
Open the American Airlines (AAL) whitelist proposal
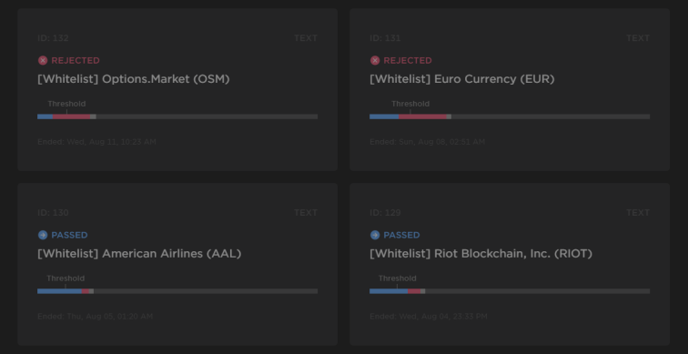pyautogui.click(x=139, y=254)
